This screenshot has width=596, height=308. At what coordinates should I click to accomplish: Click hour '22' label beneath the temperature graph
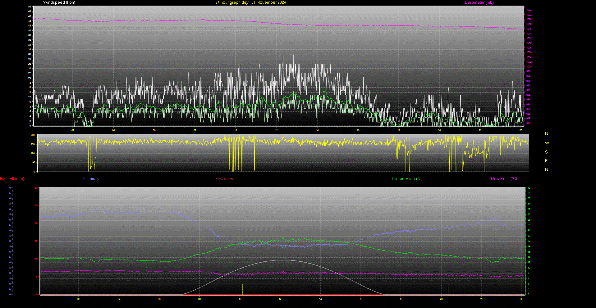pos(482,299)
